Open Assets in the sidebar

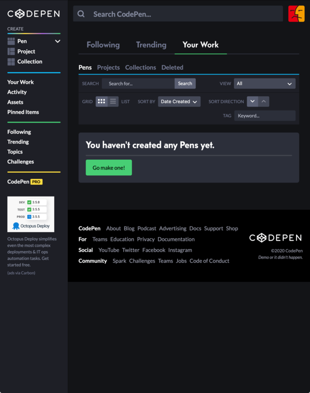pyautogui.click(x=16, y=102)
